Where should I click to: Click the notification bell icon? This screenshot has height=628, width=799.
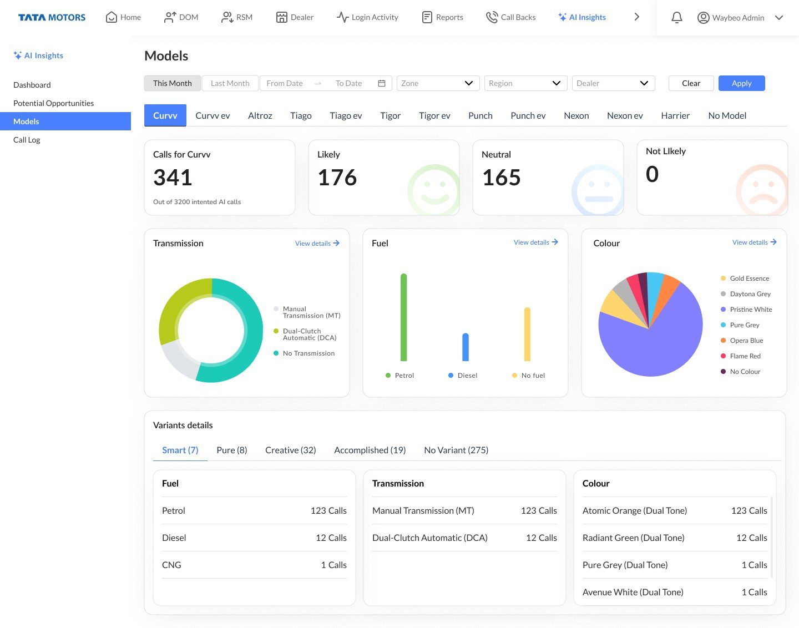pos(676,18)
